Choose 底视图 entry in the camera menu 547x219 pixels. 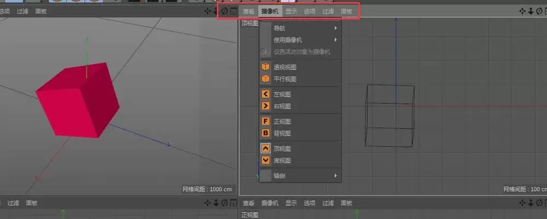click(x=300, y=160)
